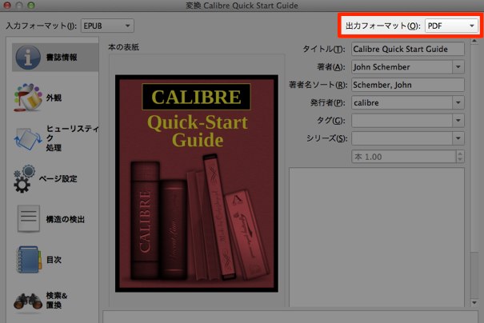The height and width of the screenshot is (323, 484).
Task: Click the 本 1.00 series index field
Action: (x=404, y=157)
